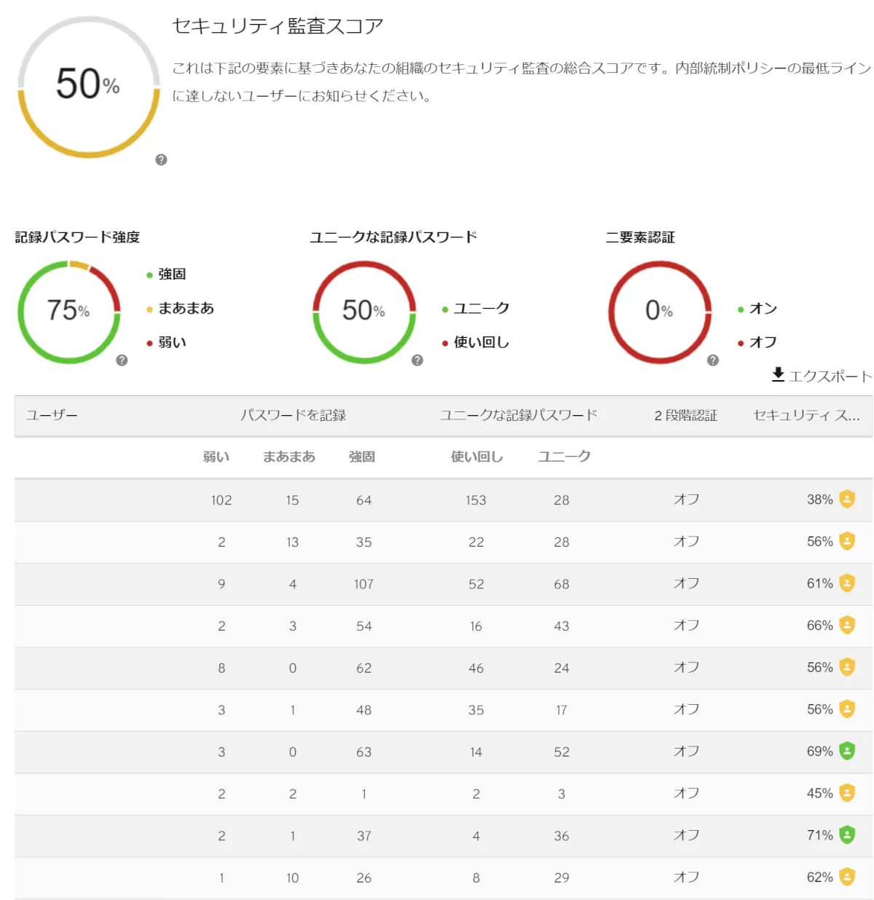Image resolution: width=874 pixels, height=900 pixels.
Task: Open help for 記録パスワード強度 chart
Action: click(x=122, y=360)
